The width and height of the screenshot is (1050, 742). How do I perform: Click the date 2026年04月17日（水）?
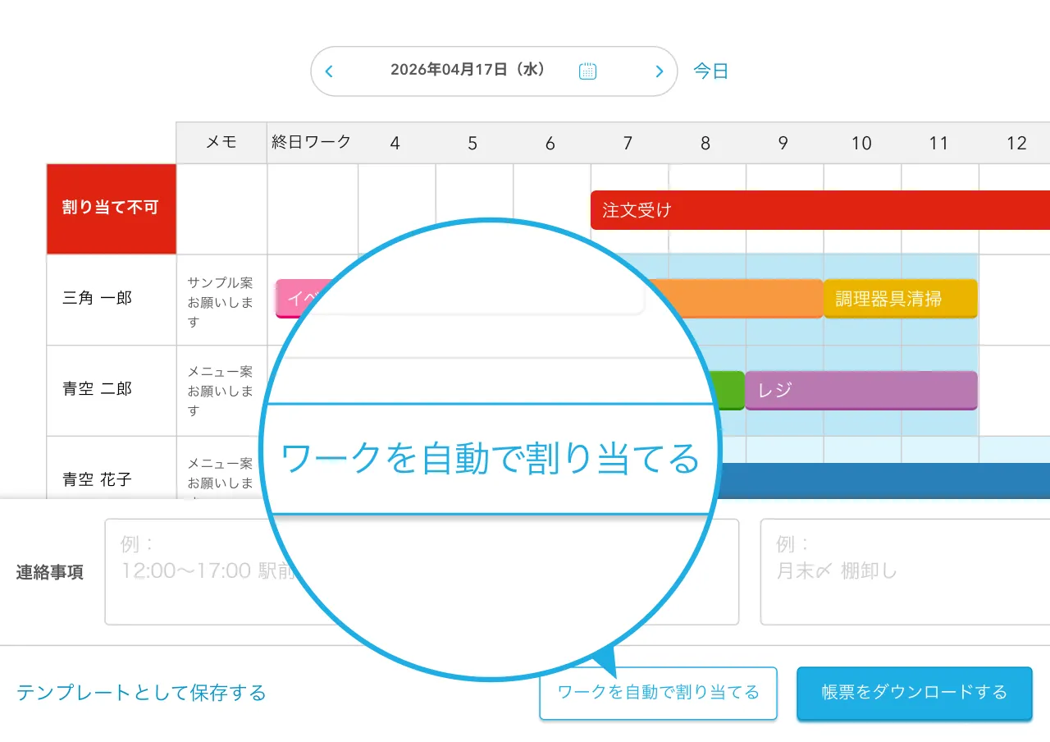(x=468, y=70)
